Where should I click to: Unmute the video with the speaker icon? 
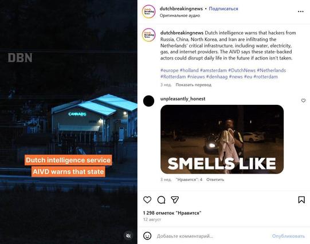[x=128, y=235]
